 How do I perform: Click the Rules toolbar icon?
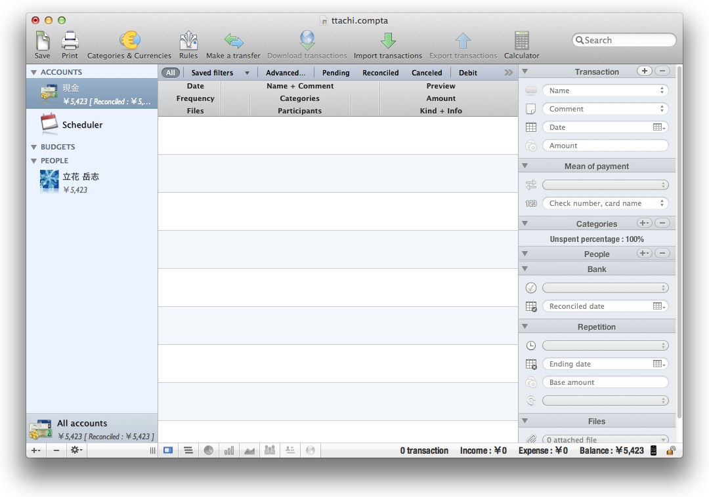point(188,41)
